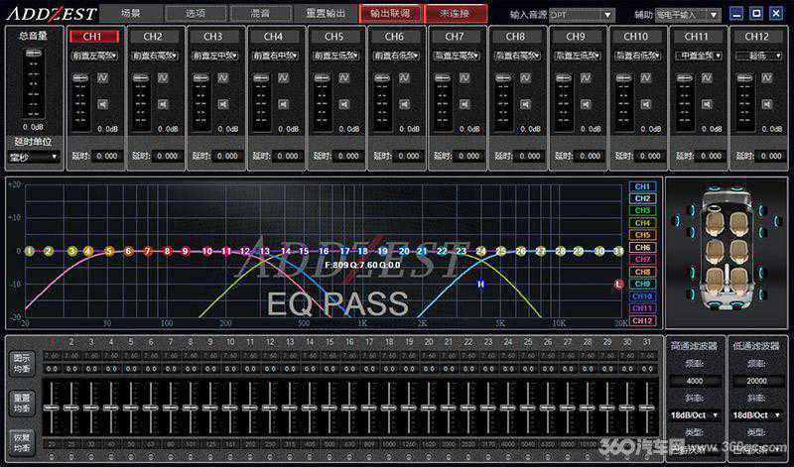Viewport: 794px width, 467px height.
Task: Toggle the 输出联调 output link button
Action: [389, 14]
